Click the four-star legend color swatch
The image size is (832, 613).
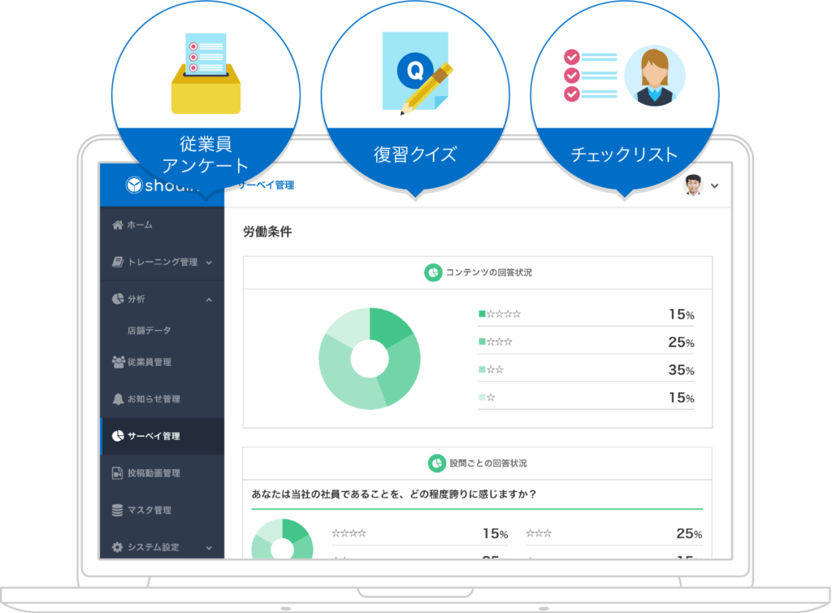[482, 314]
